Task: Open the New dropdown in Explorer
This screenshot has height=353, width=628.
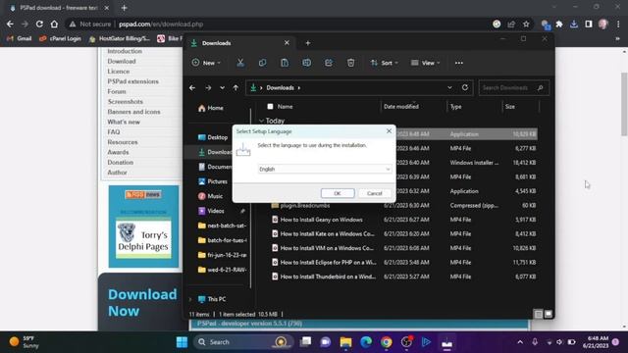Action: pyautogui.click(x=206, y=63)
